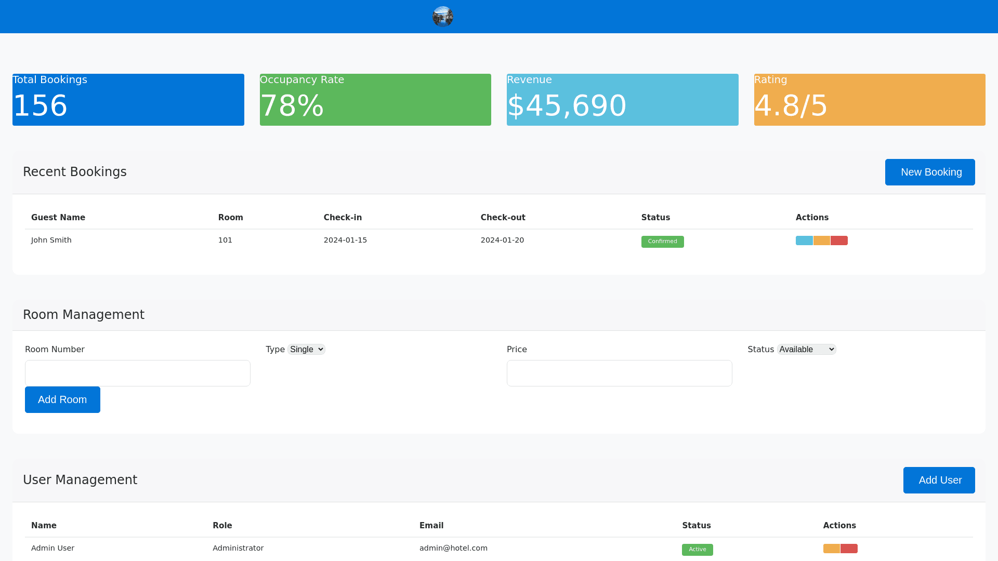Screen dimensions: 998x561
Task: Click the Occupancy Rate stat card
Action: point(375,100)
